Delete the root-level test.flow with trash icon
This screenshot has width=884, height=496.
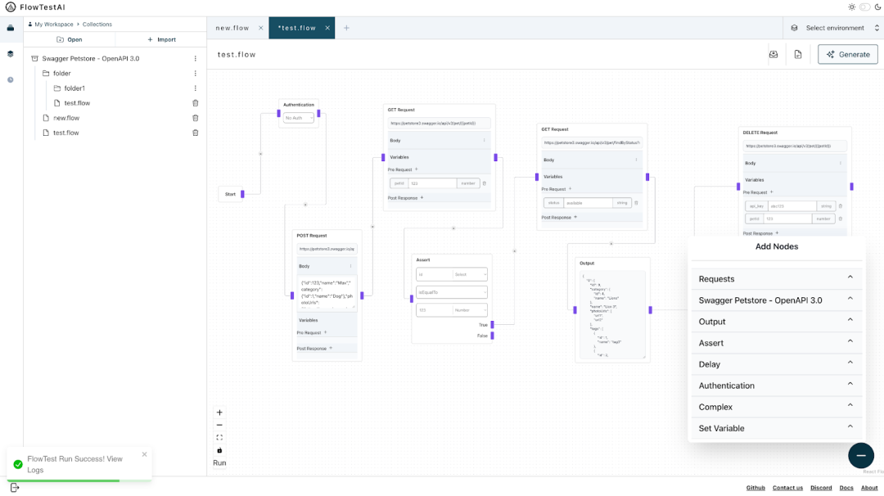click(x=196, y=133)
